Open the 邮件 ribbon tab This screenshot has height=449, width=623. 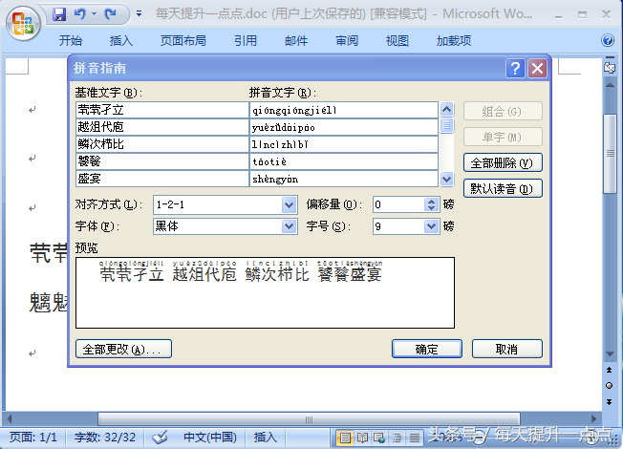[296, 40]
